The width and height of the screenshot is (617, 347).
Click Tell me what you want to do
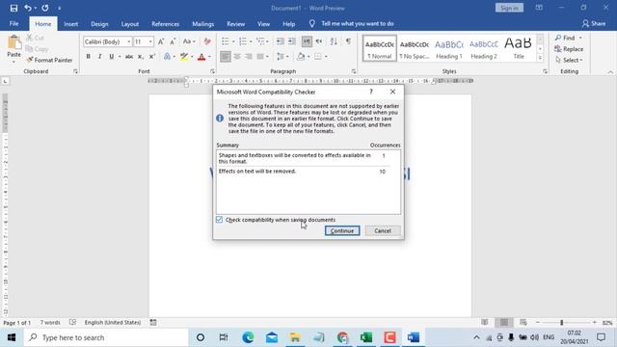[358, 23]
